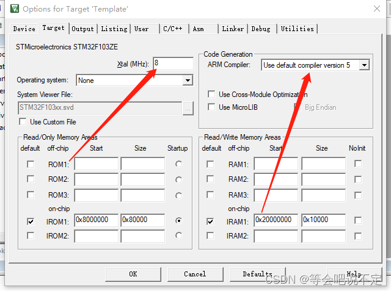Open Help for target options
This screenshot has height=291, width=391.
(x=354, y=275)
